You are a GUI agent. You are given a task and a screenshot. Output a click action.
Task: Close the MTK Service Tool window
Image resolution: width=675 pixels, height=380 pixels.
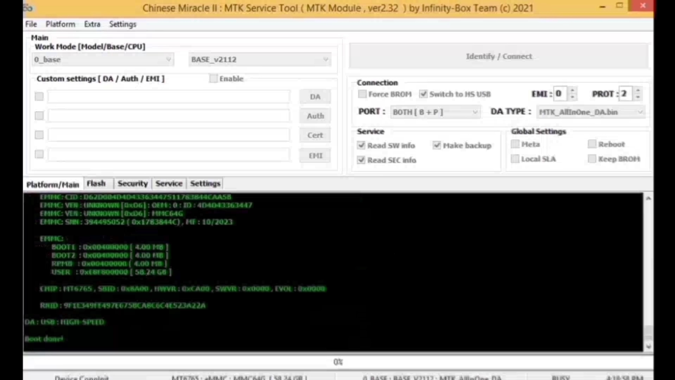click(643, 6)
